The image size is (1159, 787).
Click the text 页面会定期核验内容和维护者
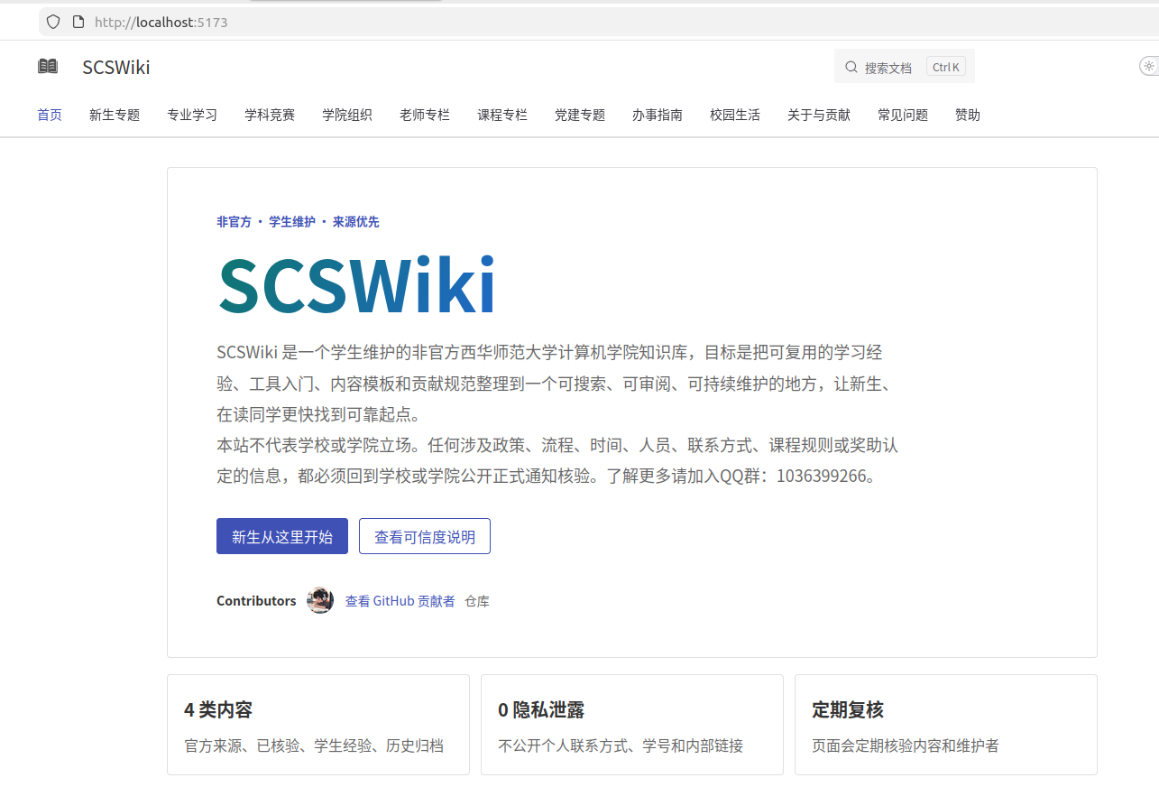(906, 746)
